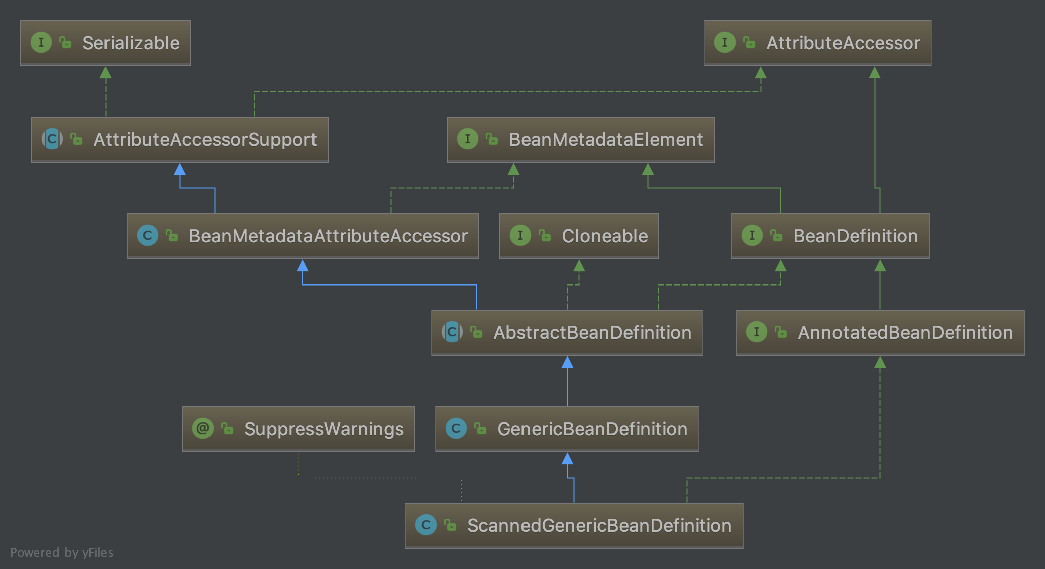
Task: Click annotation icon on SuppressWarnings node
Action: pos(203,428)
